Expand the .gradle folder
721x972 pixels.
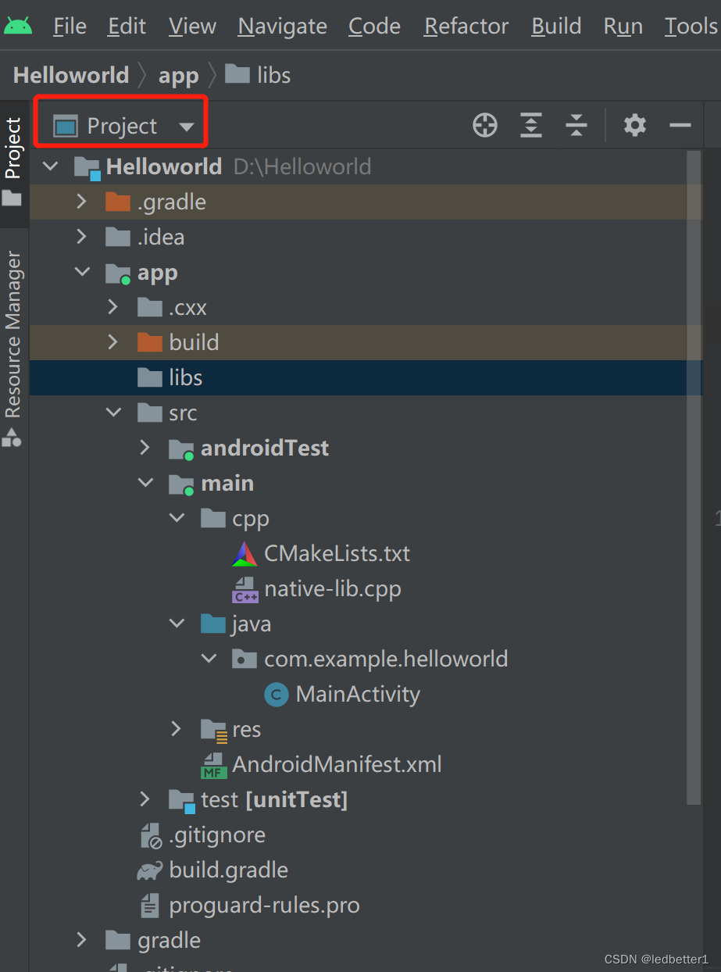[x=81, y=202]
